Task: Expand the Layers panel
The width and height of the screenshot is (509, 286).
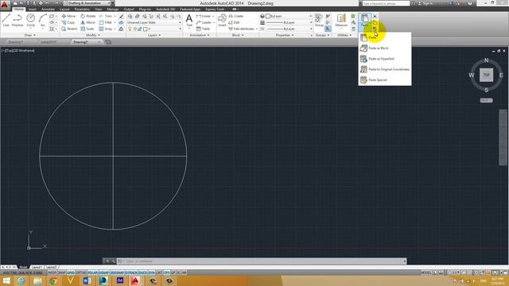Action: coord(154,35)
